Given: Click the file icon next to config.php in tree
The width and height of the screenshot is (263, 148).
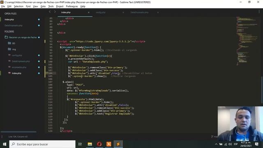Looking at the screenshot, I should tap(9, 55).
